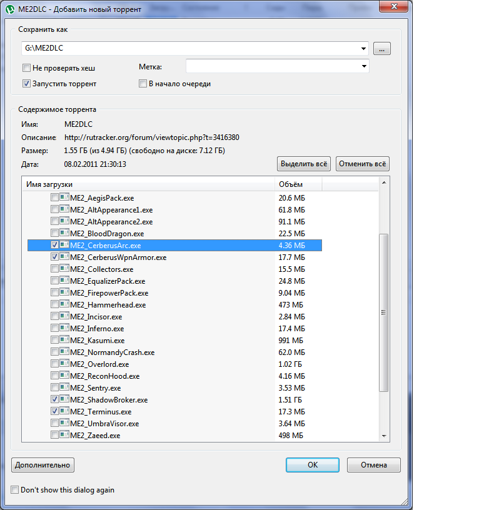Click the 'Объём' column header
This screenshot has height=510, width=499.
pos(298,184)
